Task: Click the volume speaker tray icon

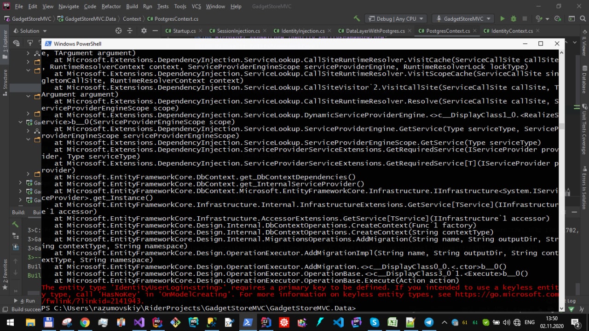Action: click(506, 322)
